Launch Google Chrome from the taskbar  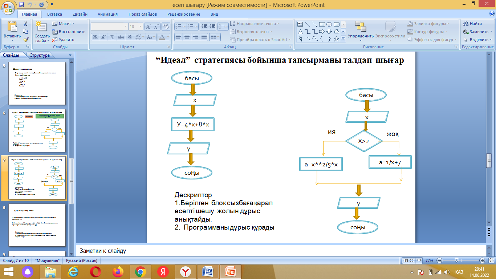[x=141, y=271]
